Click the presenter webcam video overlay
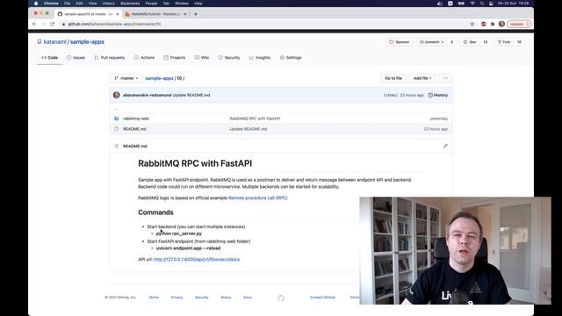Screen dimensions: 562x316 pyautogui.click(x=455, y=250)
